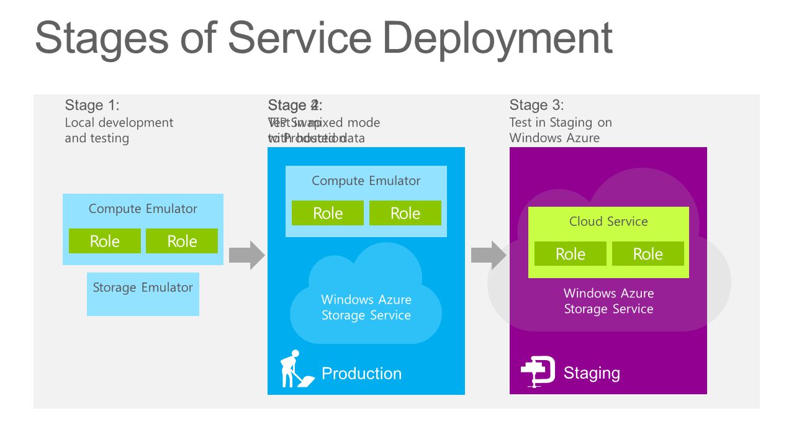Click the Windows Azure Storage Service text in Production
794x447 pixels.
click(366, 307)
